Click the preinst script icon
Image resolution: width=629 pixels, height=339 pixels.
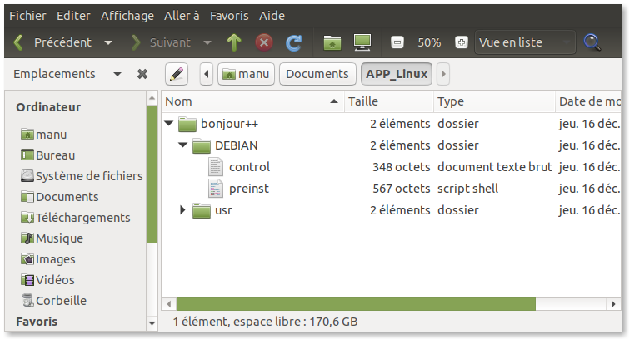click(x=216, y=189)
